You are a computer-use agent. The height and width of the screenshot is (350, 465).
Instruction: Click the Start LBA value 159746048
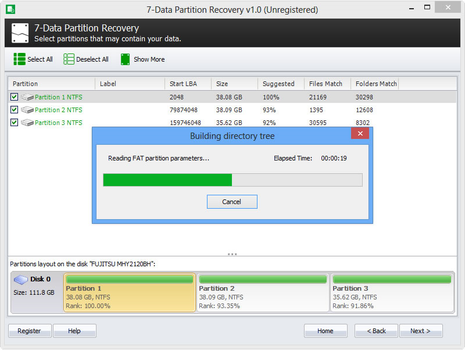pyautogui.click(x=185, y=123)
